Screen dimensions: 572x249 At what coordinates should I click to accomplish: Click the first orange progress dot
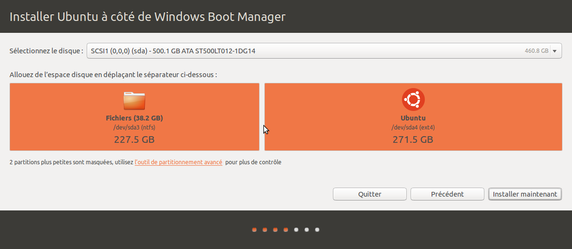point(254,230)
